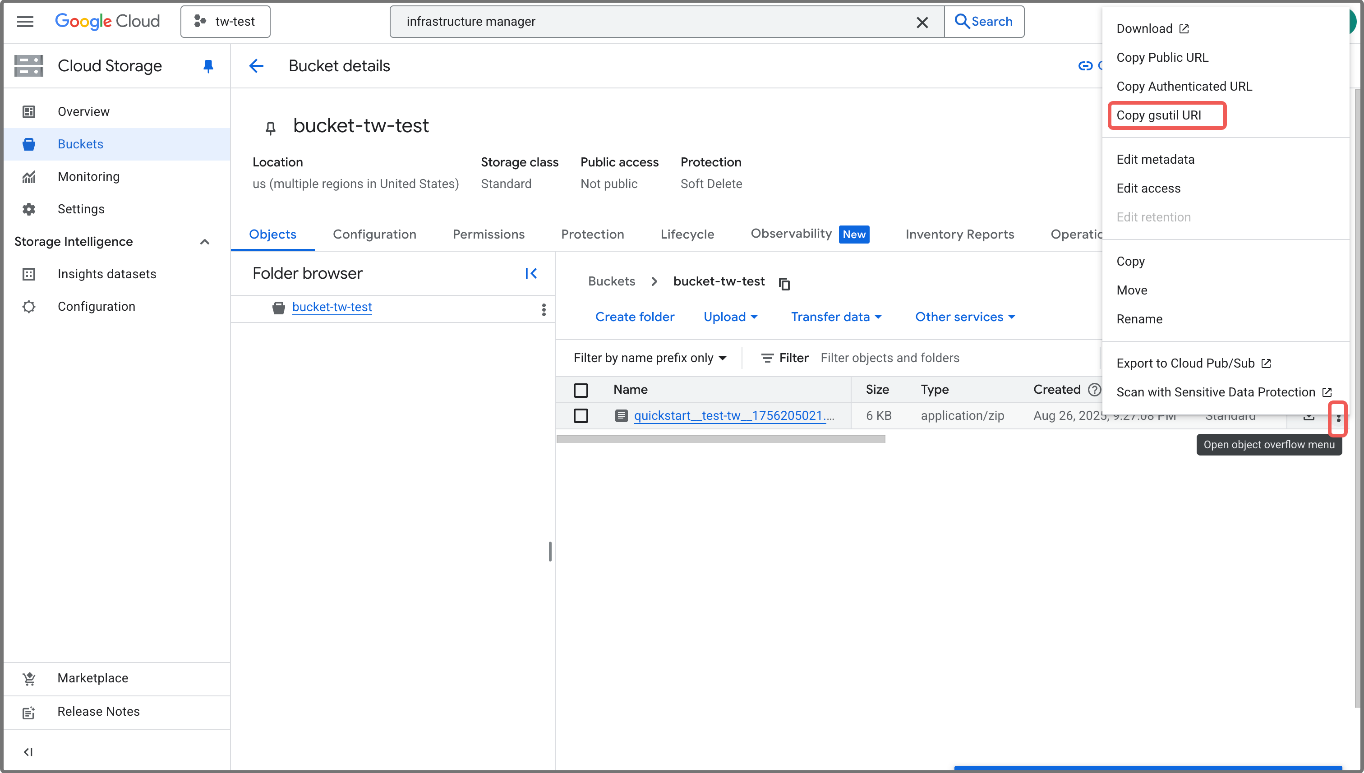Click the Create folder button
Viewport: 1364px width, 773px height.
click(635, 317)
